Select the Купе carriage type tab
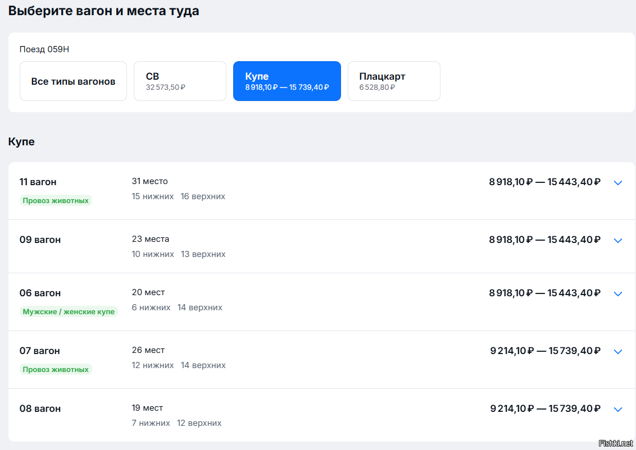 [287, 81]
